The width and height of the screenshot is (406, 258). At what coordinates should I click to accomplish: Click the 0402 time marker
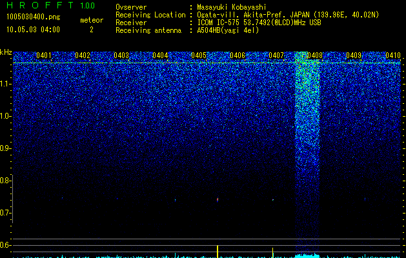point(83,55)
